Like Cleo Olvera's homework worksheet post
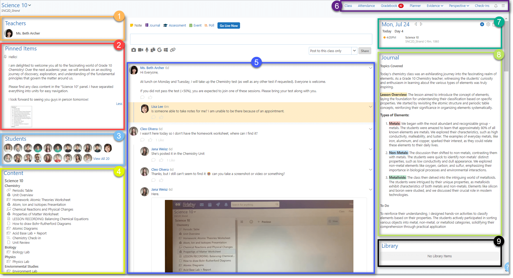 tap(150, 140)
